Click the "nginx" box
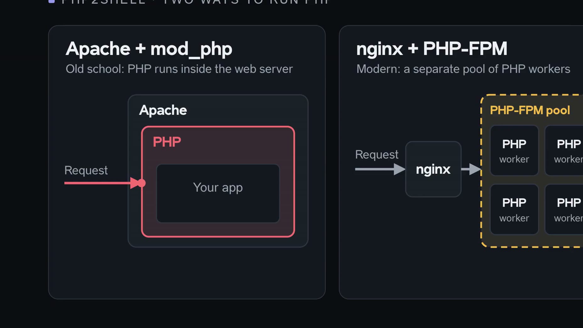583x328 pixels. coord(433,169)
